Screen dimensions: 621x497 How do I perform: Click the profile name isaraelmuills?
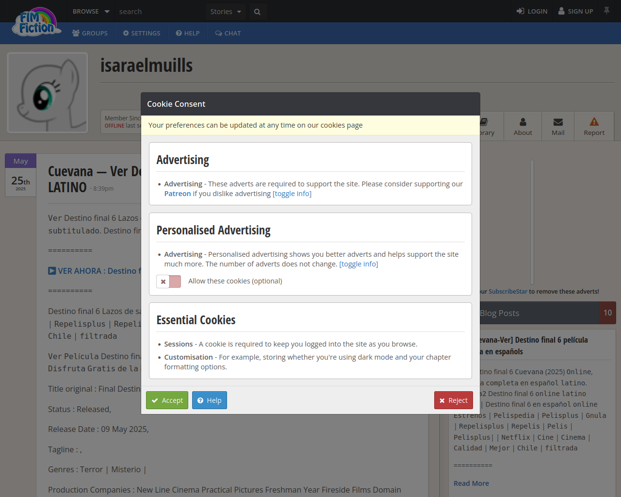pyautogui.click(x=147, y=65)
